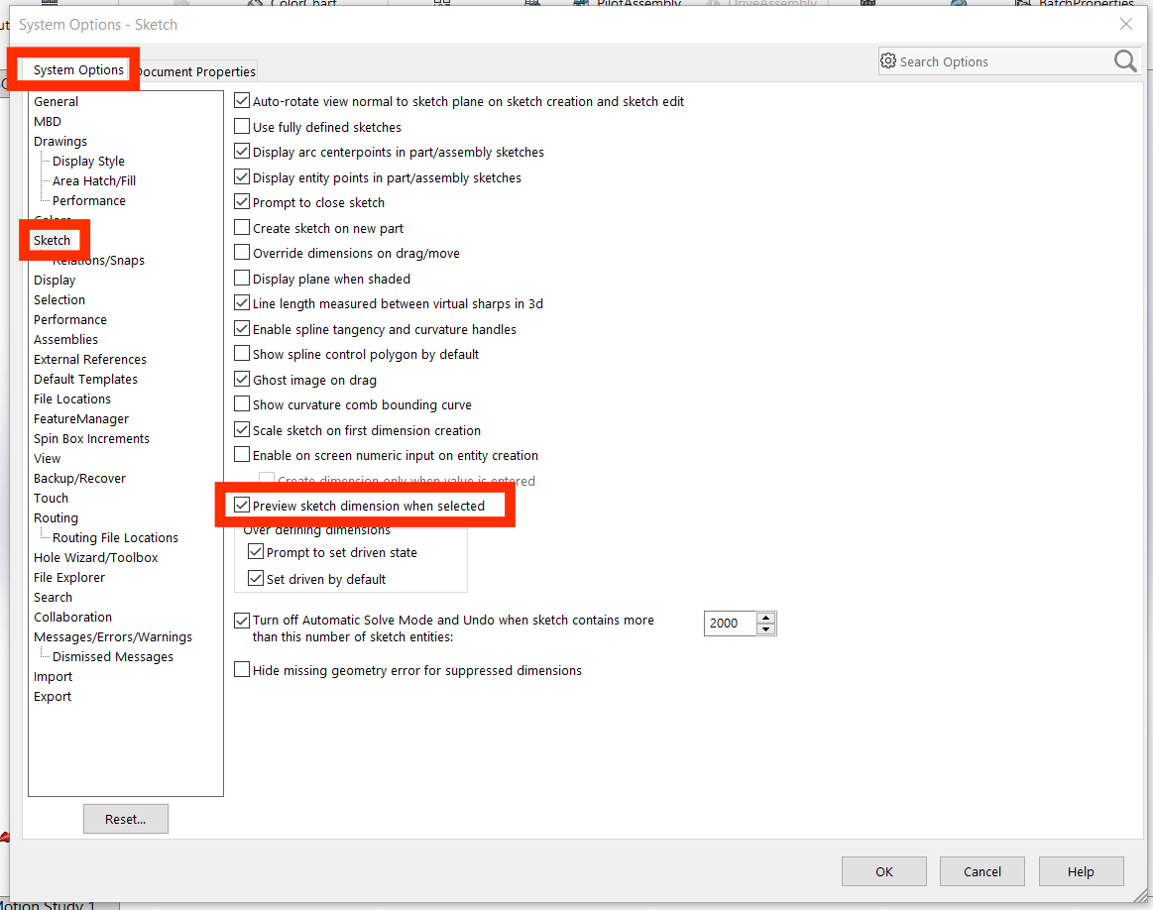
Task: Toggle Preview sketch dimension when selected
Action: click(241, 506)
